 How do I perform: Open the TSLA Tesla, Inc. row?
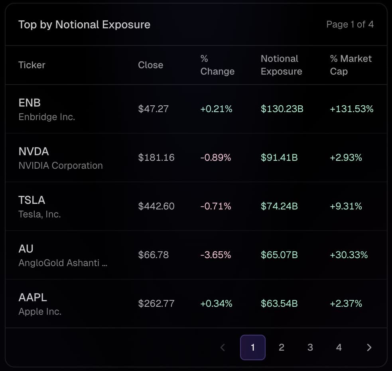[39, 206]
